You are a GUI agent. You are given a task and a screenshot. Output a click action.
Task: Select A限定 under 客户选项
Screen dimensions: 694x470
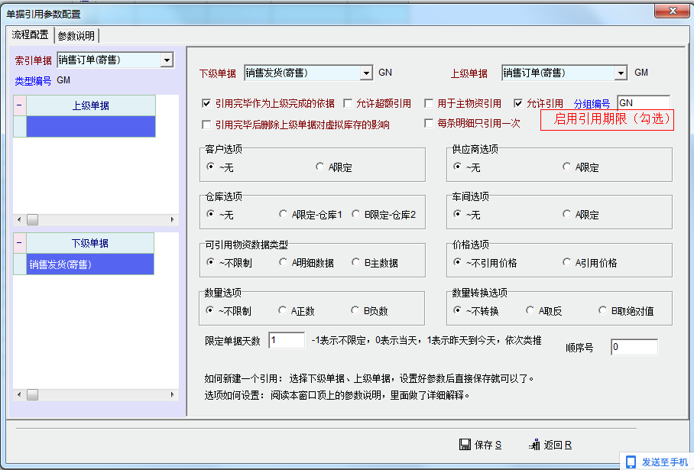click(x=320, y=167)
